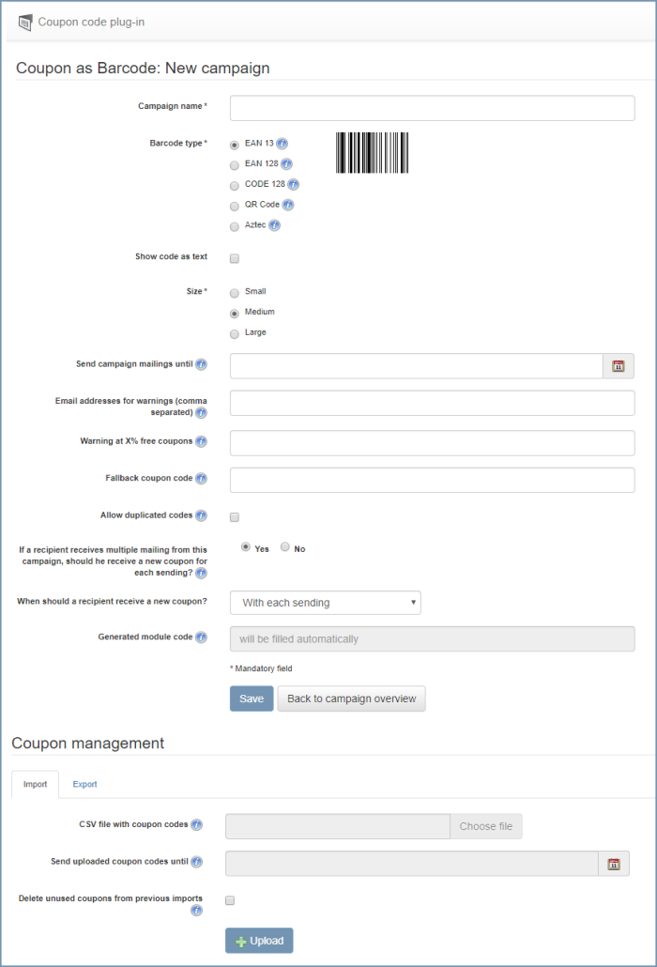Click into the Campaign name field
This screenshot has height=967, width=657.
coord(432,108)
